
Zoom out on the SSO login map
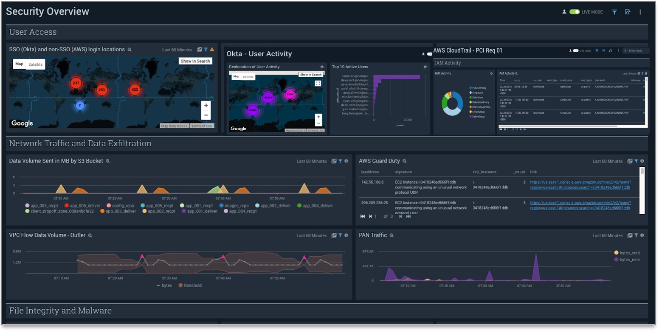coord(206,115)
